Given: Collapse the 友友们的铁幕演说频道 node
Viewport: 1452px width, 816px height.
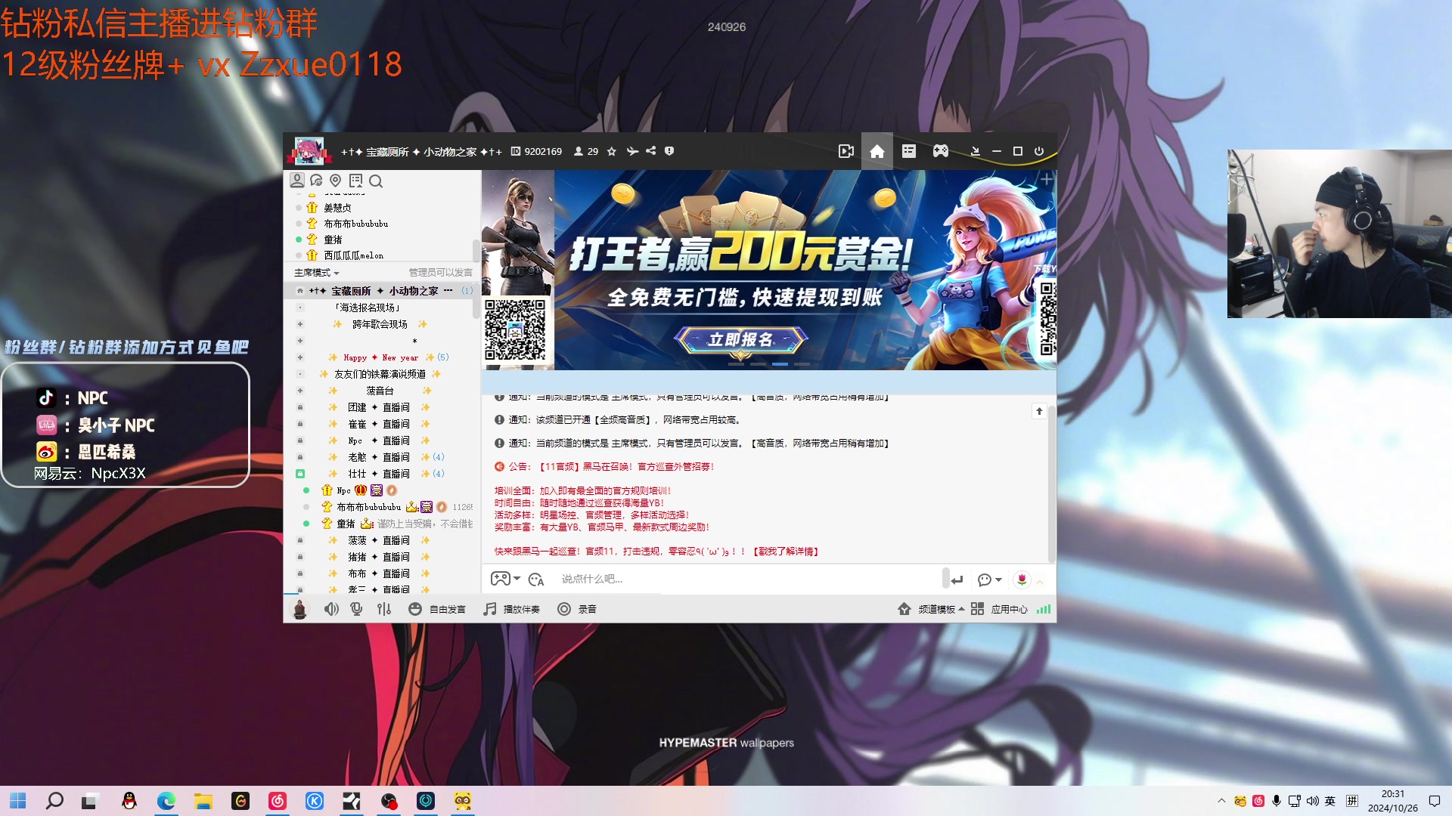Looking at the screenshot, I should point(300,374).
